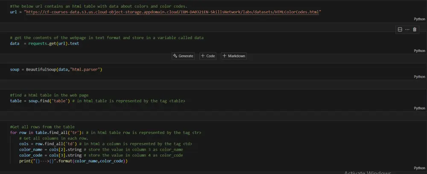
Task: Open Python language picker of for-loop cell
Action: (x=419, y=168)
